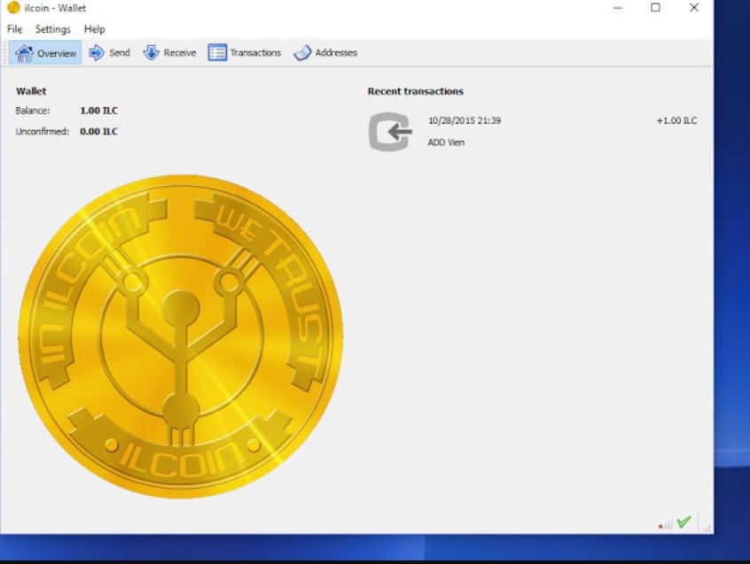This screenshot has width=750, height=564.
Task: Click the incoming transaction arrow icon
Action: pos(390,132)
